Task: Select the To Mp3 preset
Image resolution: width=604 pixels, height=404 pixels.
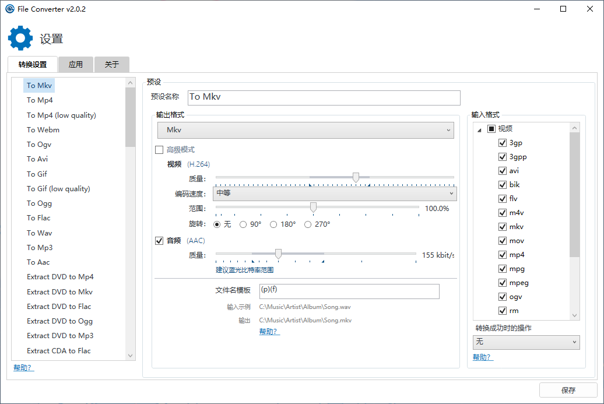Action: (40, 248)
